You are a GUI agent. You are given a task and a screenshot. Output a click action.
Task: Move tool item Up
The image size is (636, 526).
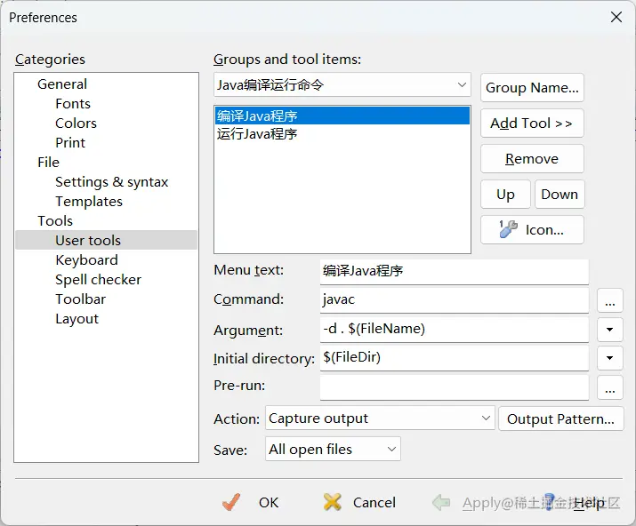click(505, 194)
